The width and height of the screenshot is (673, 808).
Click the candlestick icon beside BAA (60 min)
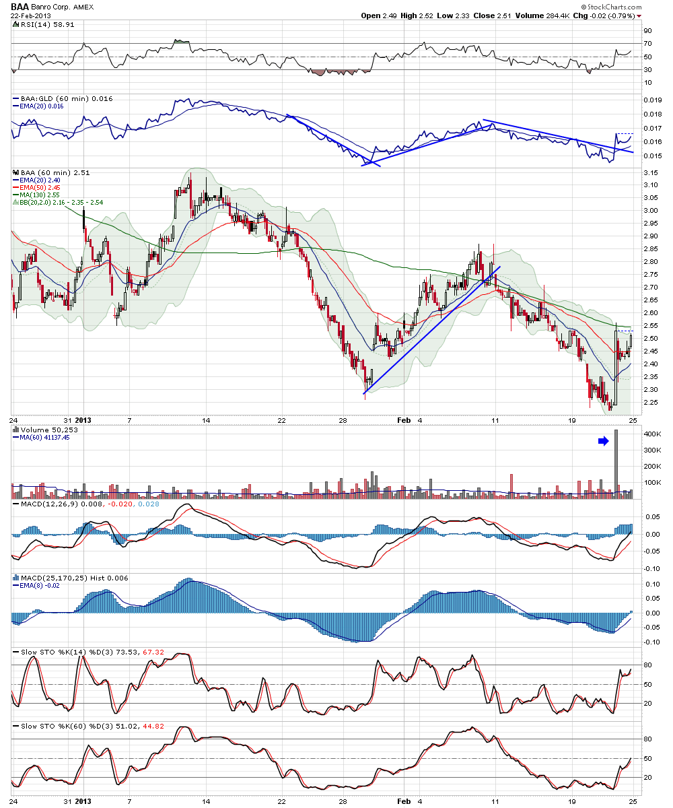coord(15,172)
